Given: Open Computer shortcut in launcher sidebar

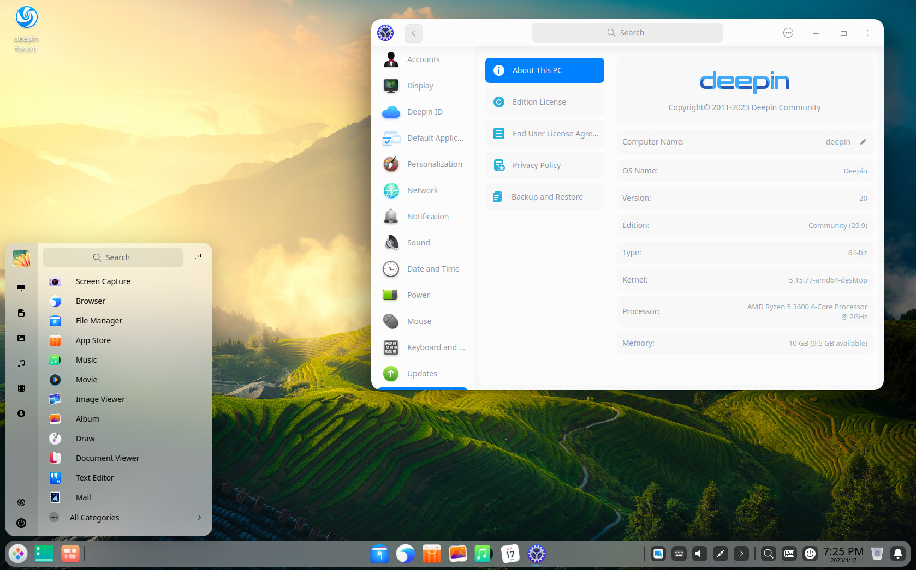Looking at the screenshot, I should point(21,288).
